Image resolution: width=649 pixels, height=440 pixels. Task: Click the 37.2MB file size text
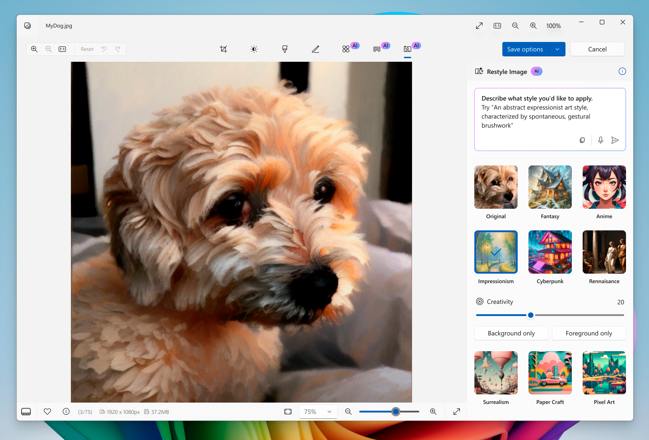tap(160, 412)
